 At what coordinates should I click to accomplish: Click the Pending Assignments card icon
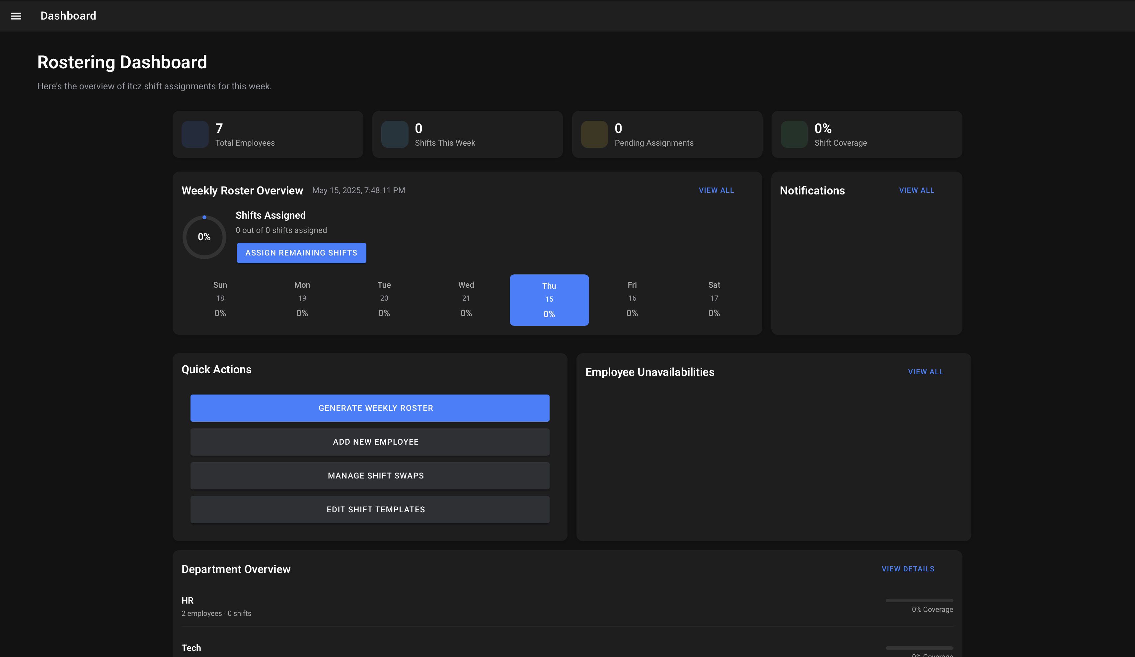point(594,134)
